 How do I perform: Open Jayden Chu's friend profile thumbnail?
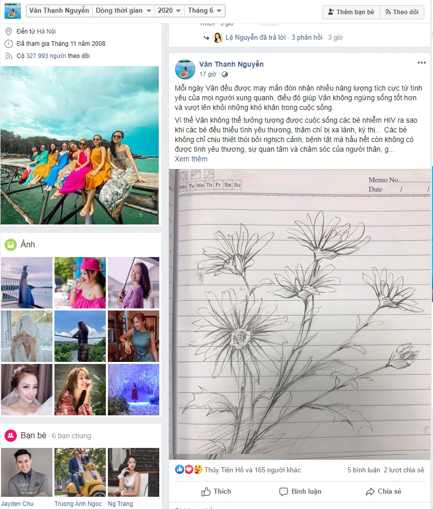tap(26, 472)
